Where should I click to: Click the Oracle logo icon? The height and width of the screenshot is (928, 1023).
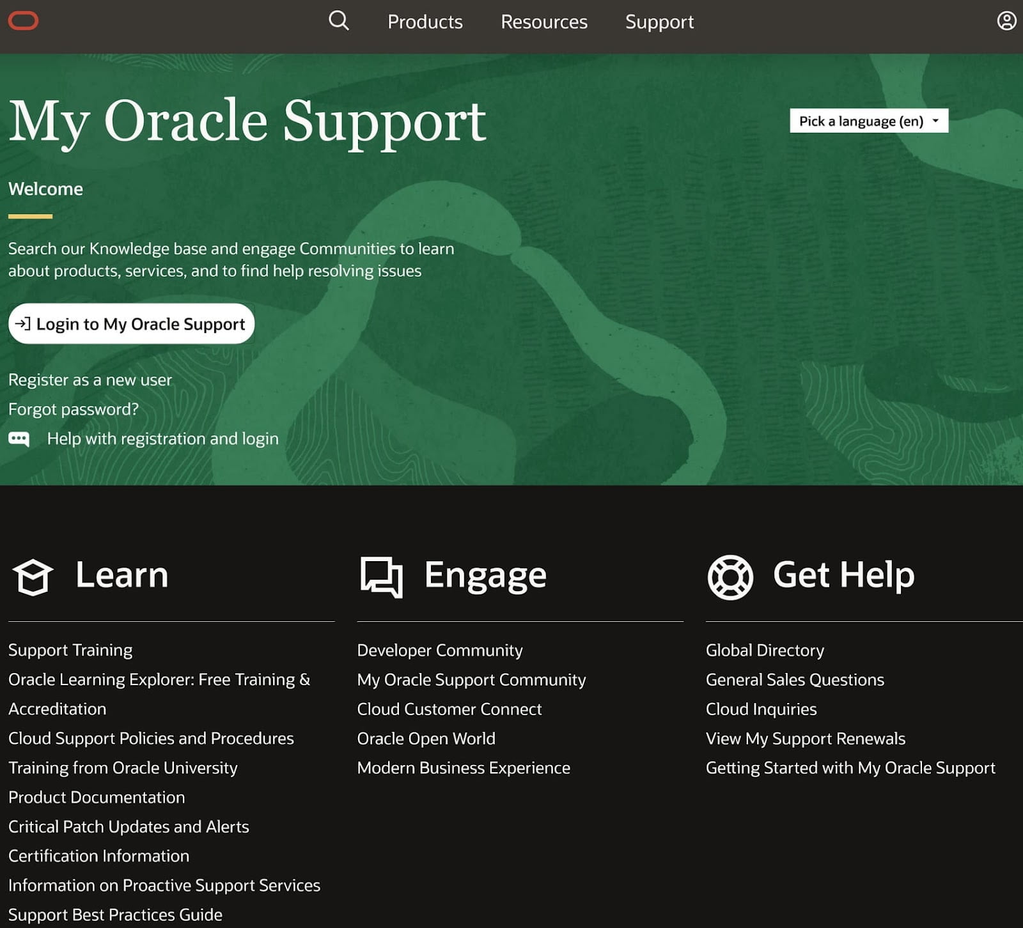point(23,21)
